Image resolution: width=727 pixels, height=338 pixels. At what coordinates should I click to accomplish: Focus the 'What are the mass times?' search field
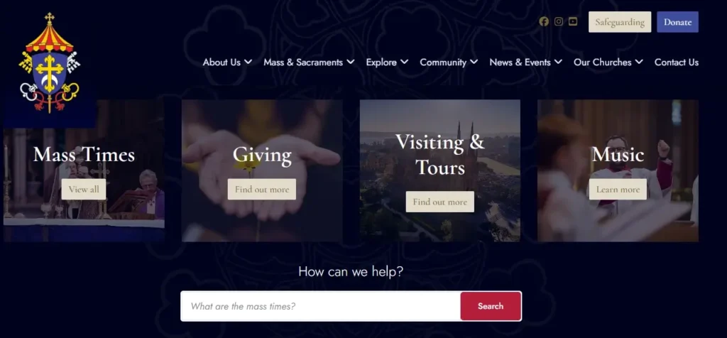tap(321, 306)
